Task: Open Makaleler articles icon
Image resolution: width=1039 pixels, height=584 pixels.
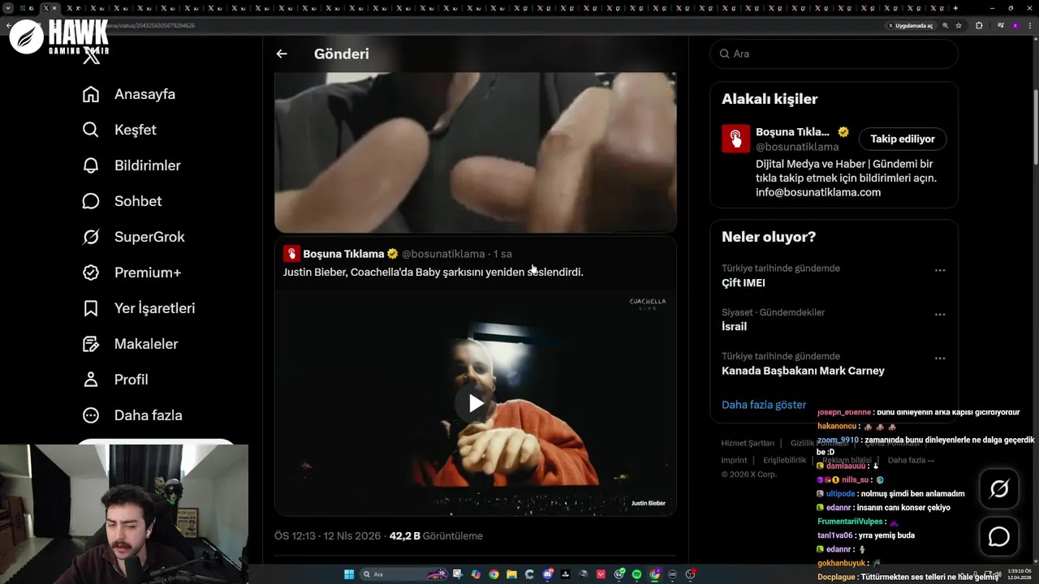Action: pyautogui.click(x=91, y=344)
